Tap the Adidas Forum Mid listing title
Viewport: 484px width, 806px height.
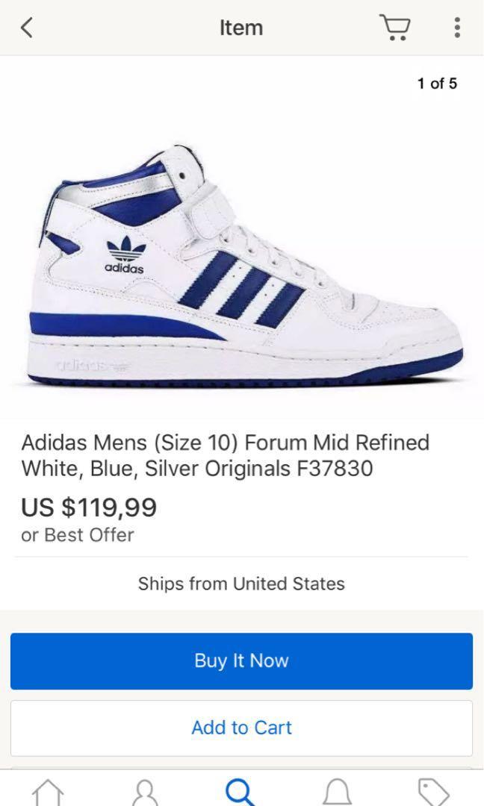tap(226, 455)
